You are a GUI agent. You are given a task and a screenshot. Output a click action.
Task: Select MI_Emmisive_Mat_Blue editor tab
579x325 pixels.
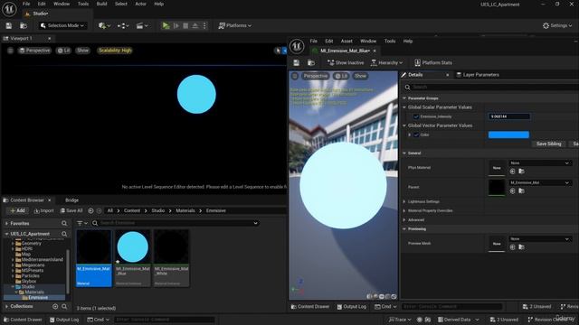point(345,51)
